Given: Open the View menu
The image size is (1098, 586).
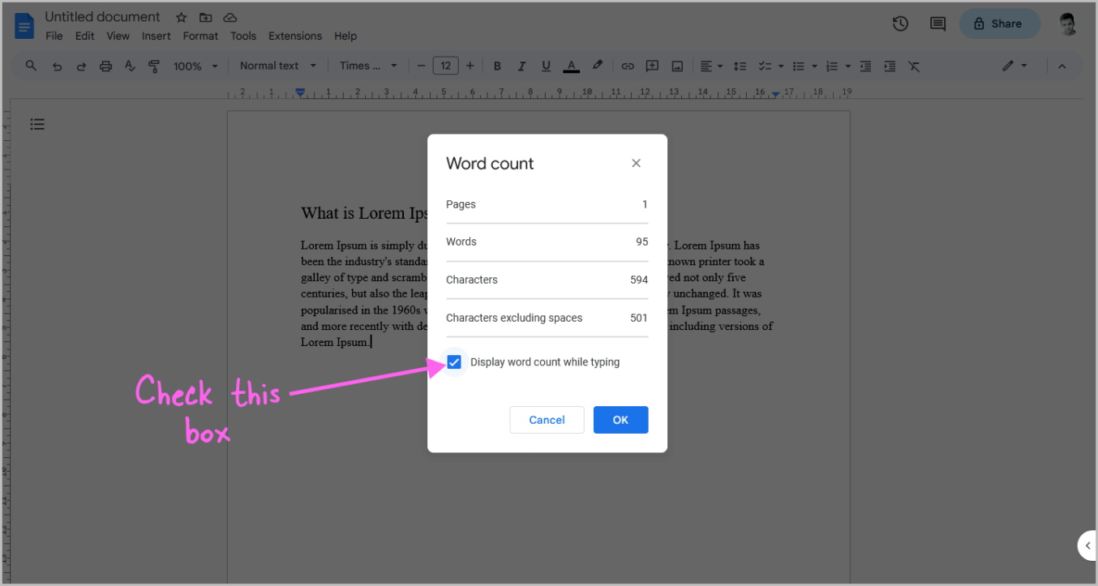Looking at the screenshot, I should pyautogui.click(x=118, y=36).
